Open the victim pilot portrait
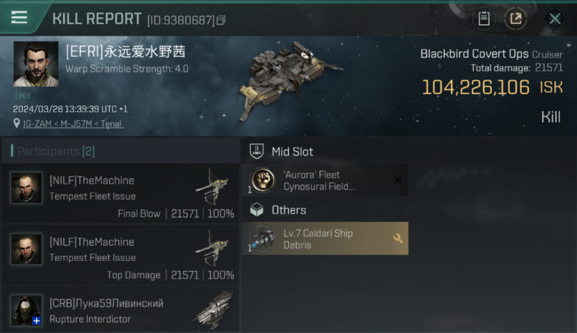Image resolution: width=577 pixels, height=333 pixels. tap(36, 64)
